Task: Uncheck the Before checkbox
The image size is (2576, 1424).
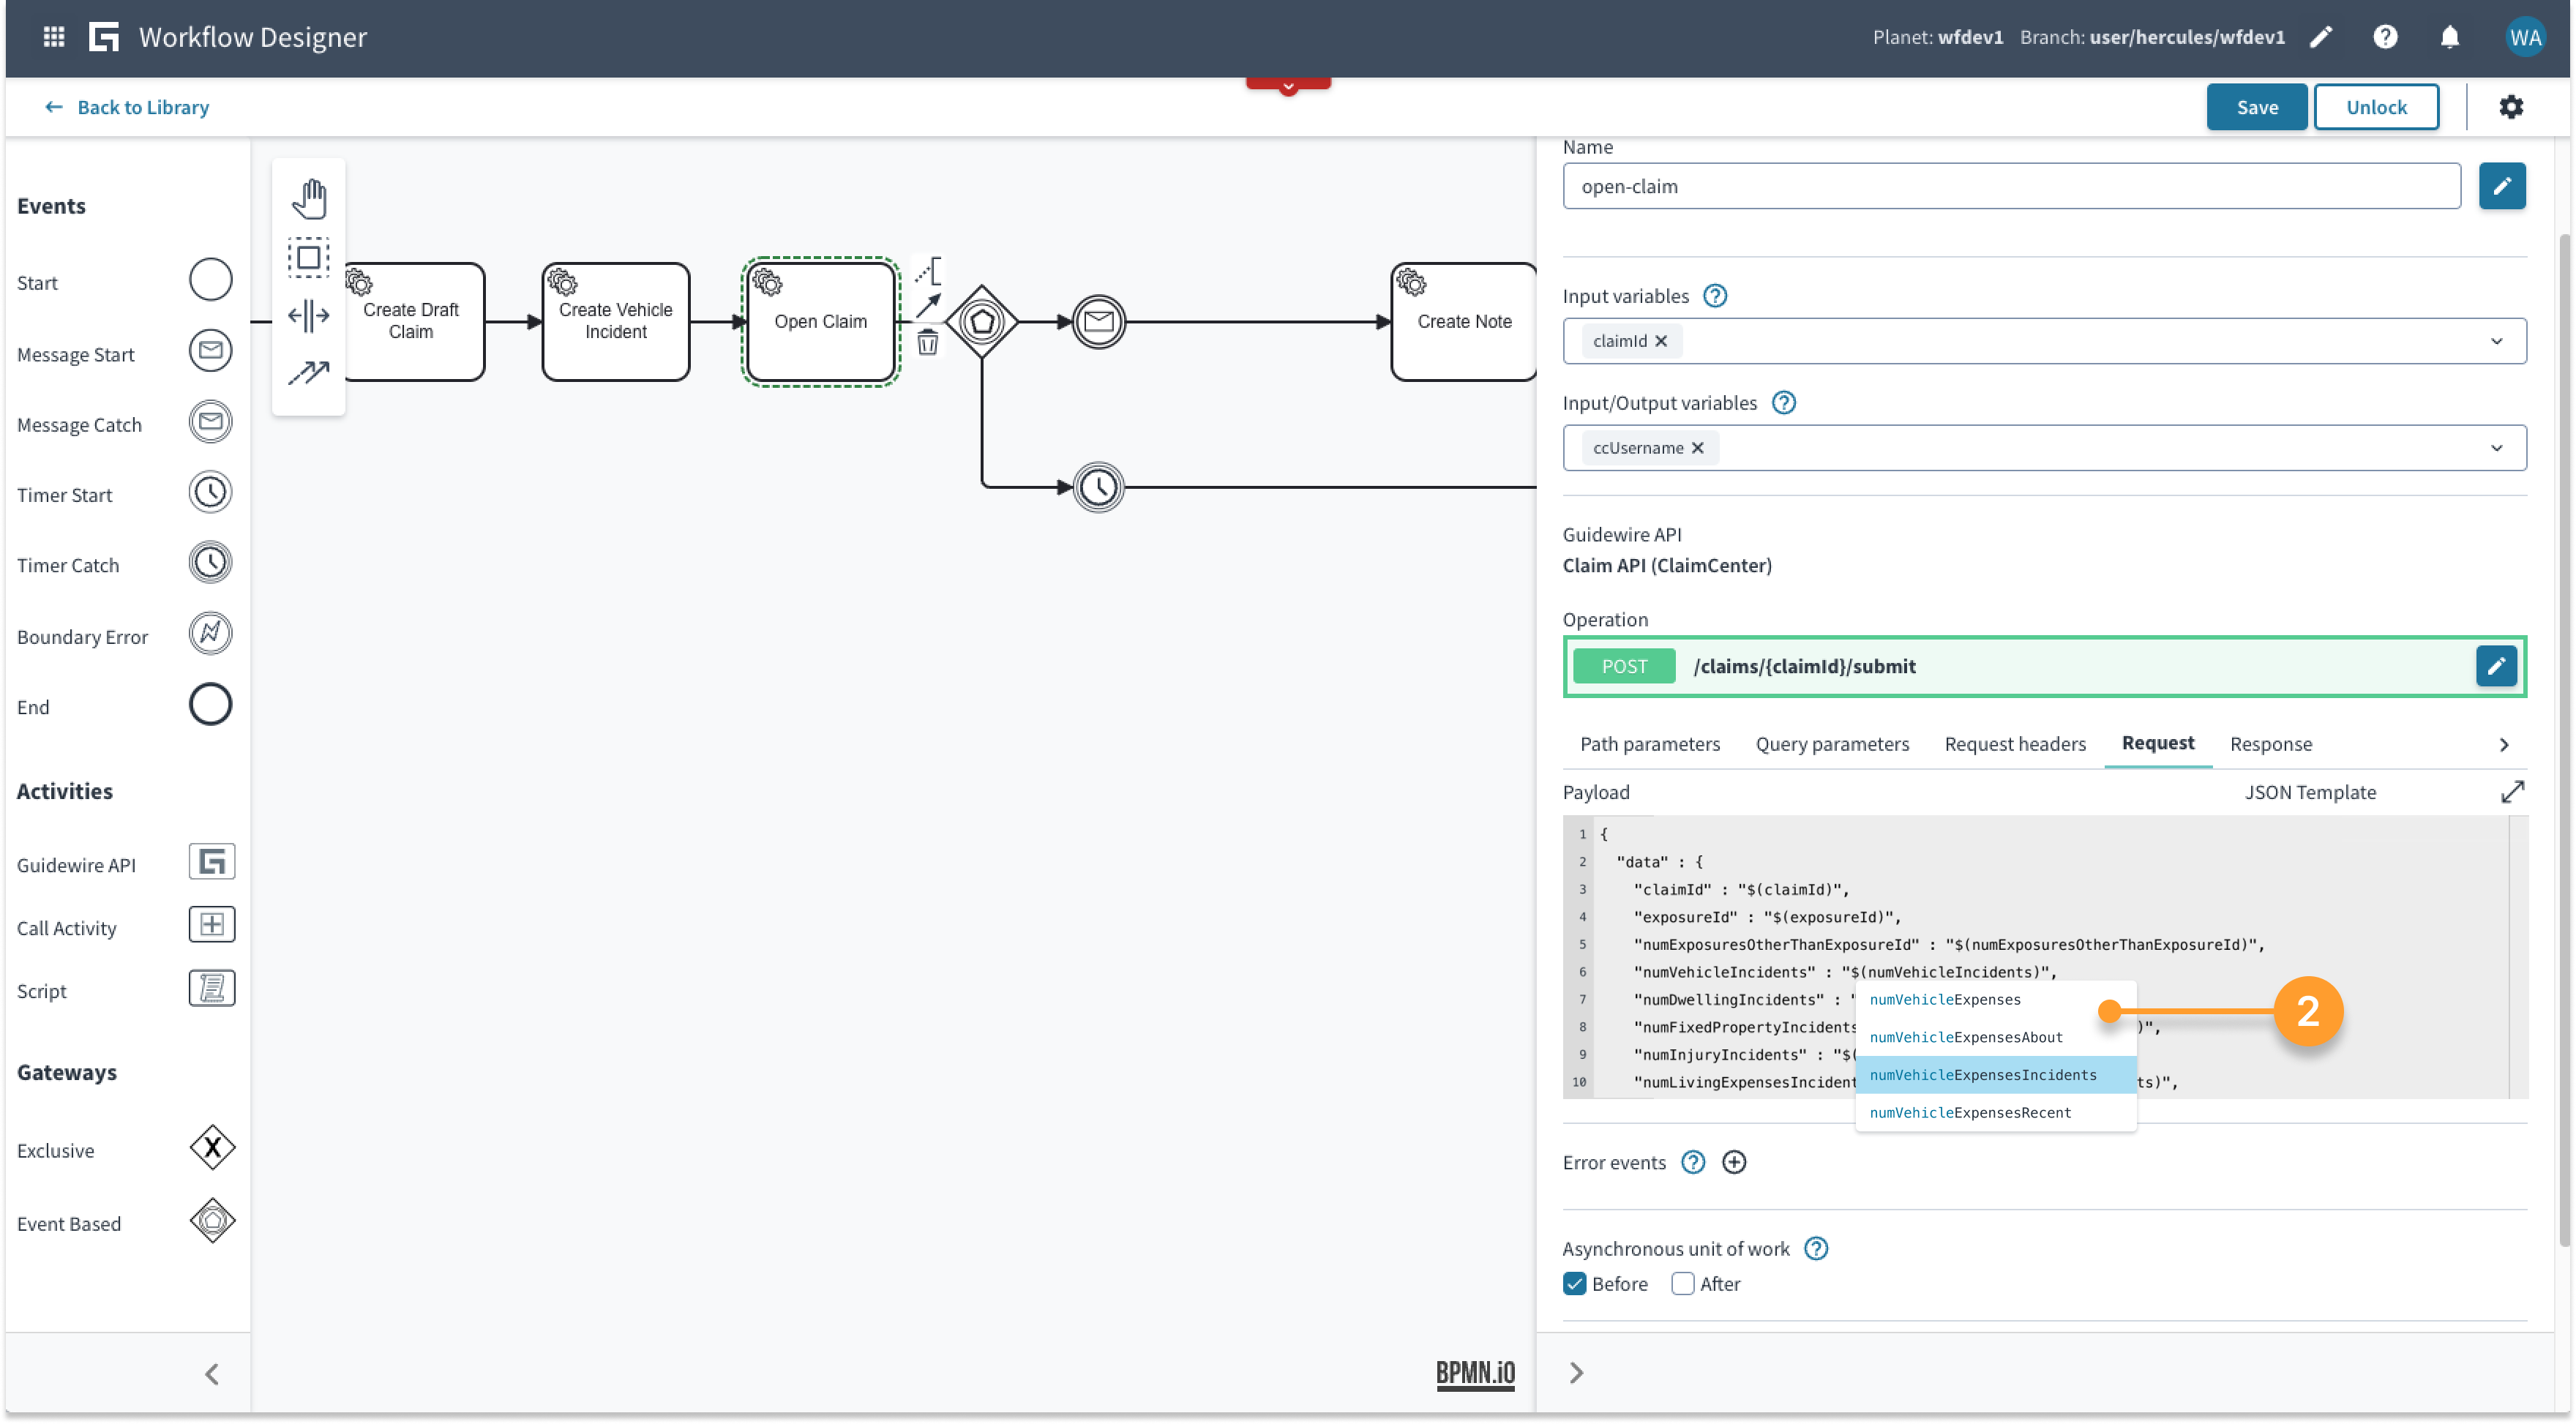Action: coord(1575,1284)
